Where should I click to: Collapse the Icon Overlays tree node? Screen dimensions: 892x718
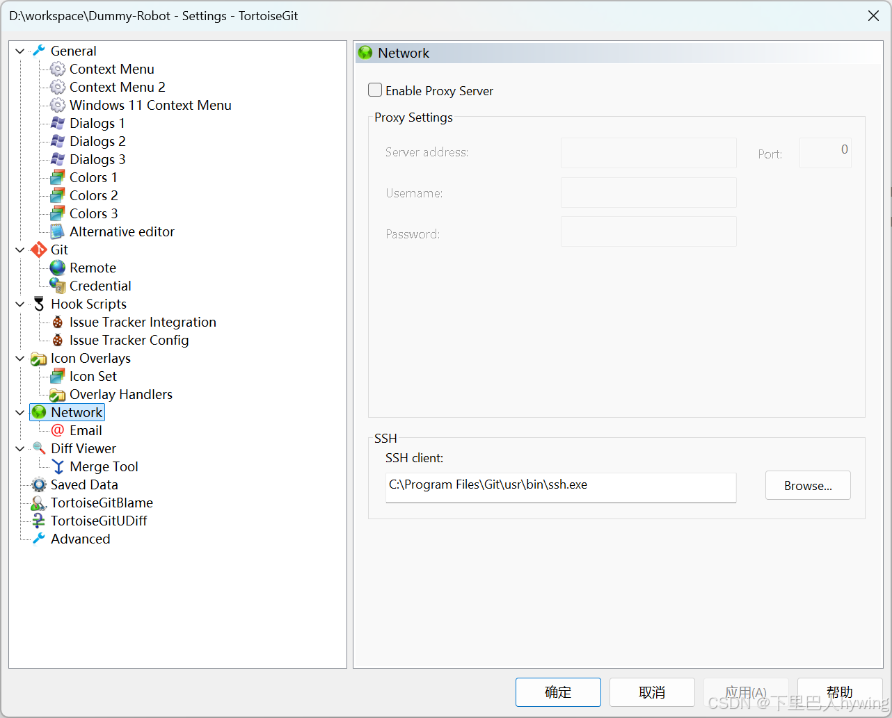(20, 359)
